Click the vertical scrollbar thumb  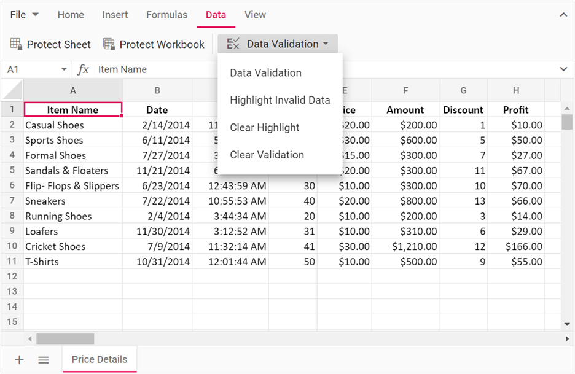567,122
